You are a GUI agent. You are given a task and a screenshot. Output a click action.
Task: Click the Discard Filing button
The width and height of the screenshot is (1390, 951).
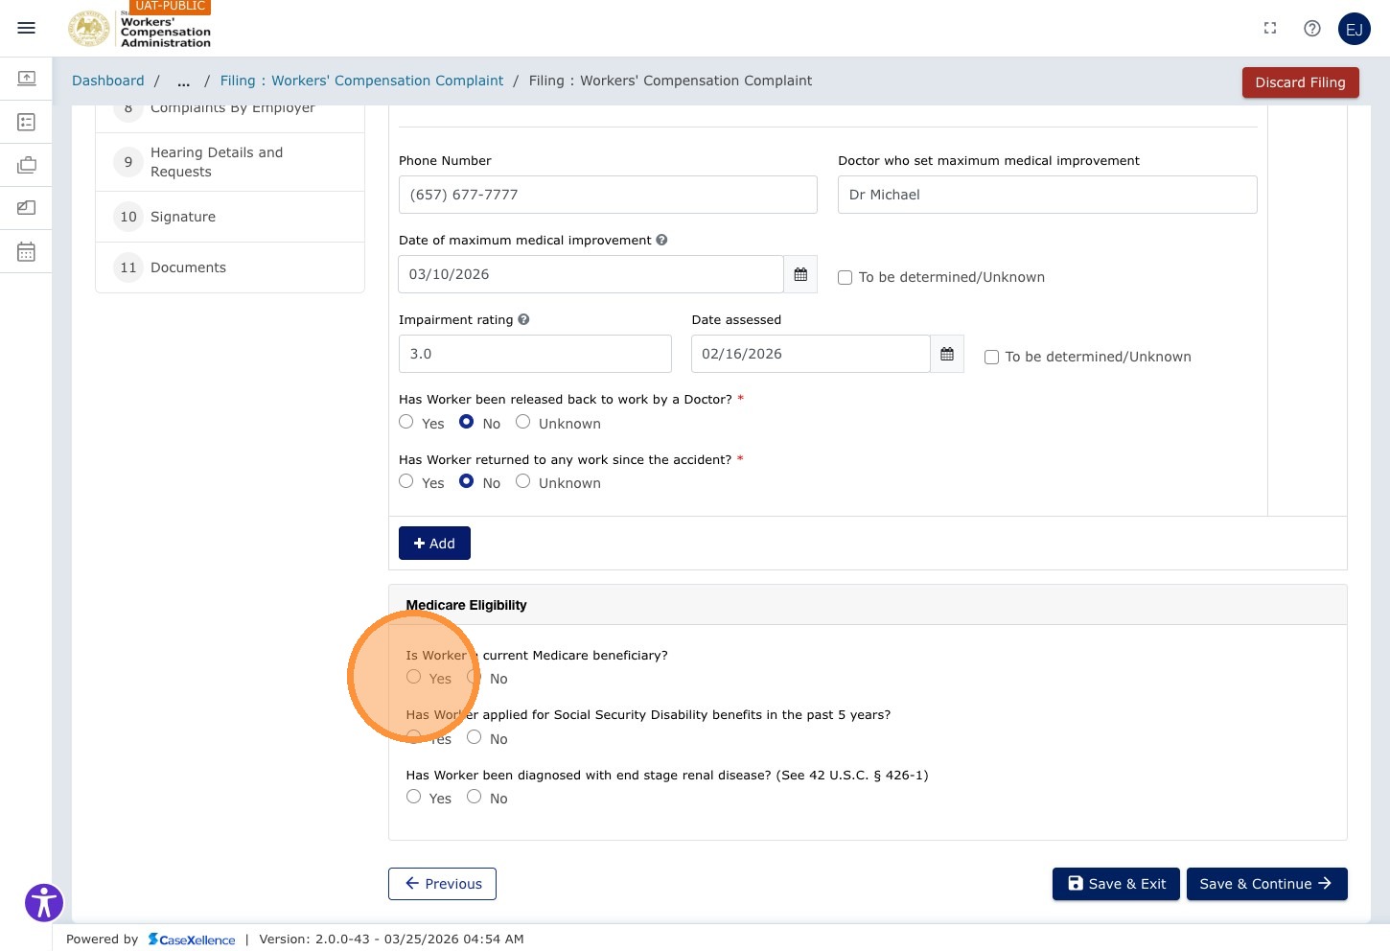1301,82
